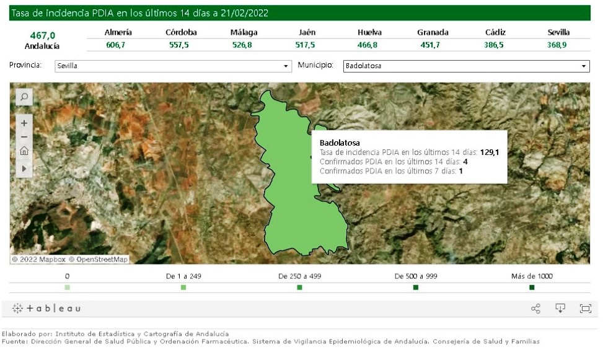603x352 pixels.
Task: Open the Provincia dropdown showing Sevilla
Action: pyautogui.click(x=172, y=66)
